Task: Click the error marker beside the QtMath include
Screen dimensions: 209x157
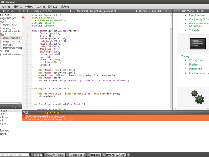Action: pos(23,17)
